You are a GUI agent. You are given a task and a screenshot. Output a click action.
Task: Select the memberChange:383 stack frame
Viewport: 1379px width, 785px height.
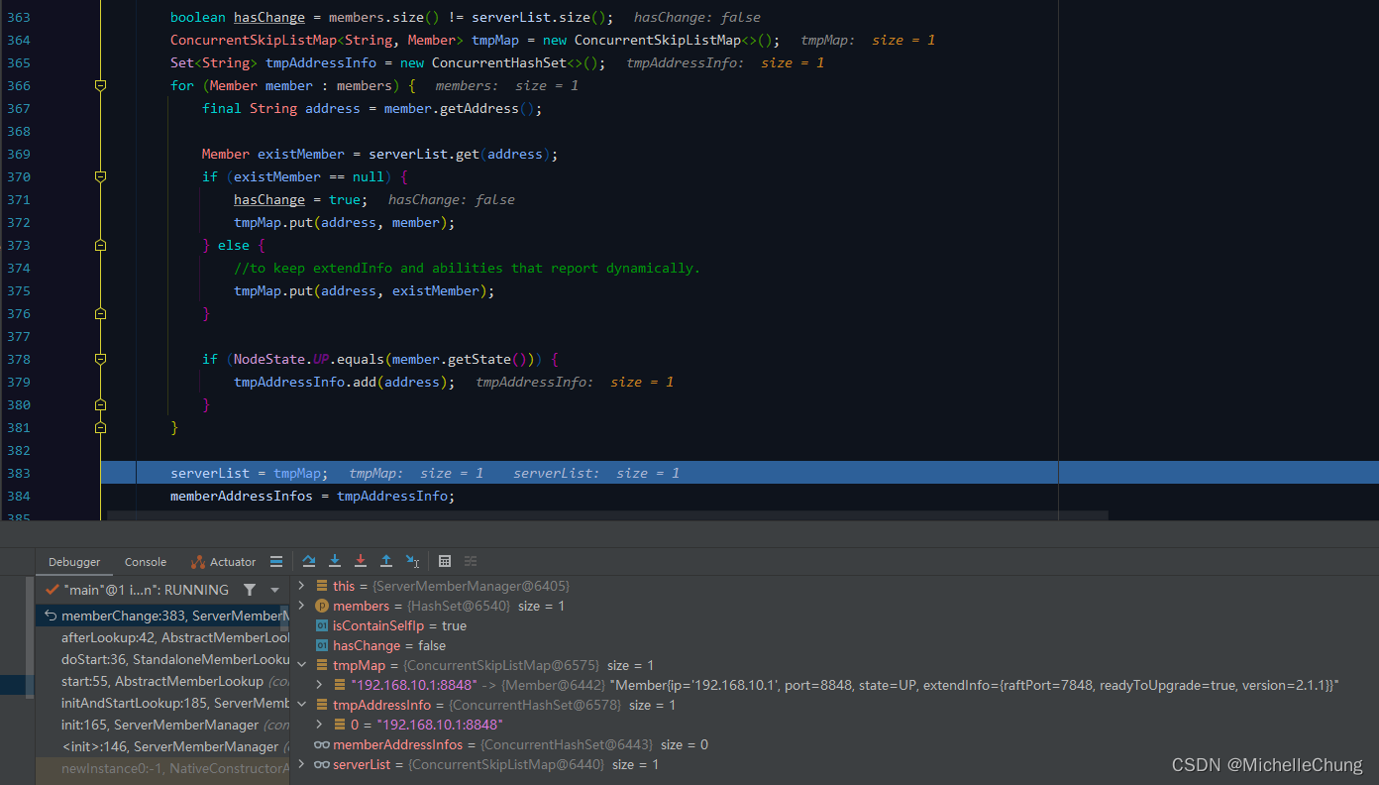point(163,616)
